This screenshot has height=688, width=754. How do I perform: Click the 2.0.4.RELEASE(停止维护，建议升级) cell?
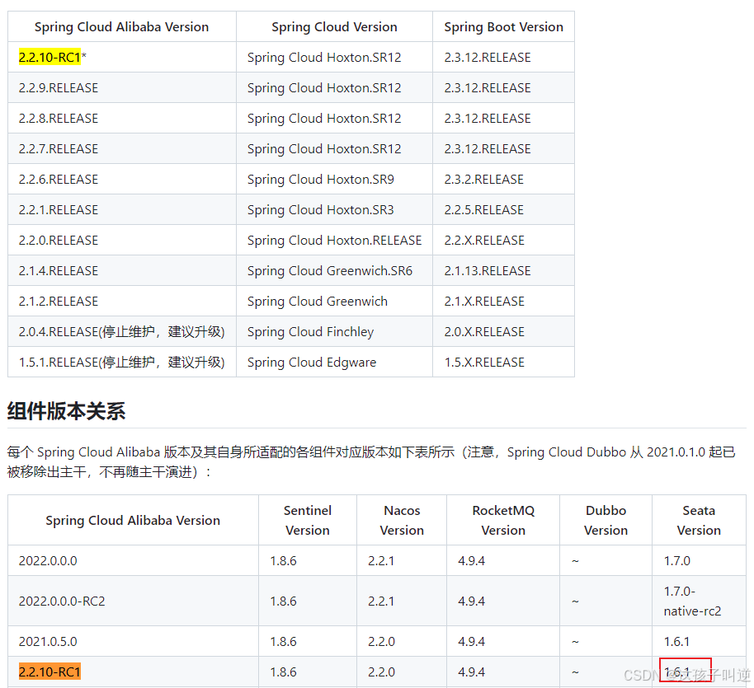(121, 332)
